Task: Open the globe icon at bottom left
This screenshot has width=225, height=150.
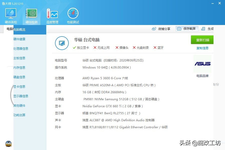Action: [8, 144]
